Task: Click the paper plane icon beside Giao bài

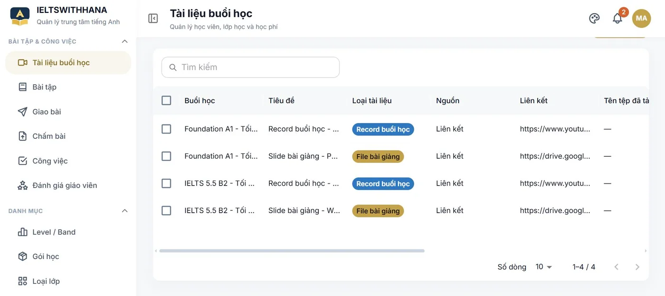Action: tap(22, 112)
